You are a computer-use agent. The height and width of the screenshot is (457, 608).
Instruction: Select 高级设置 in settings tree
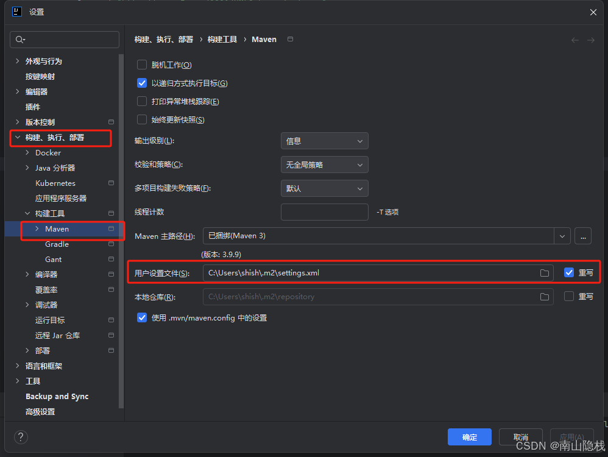[x=40, y=412]
